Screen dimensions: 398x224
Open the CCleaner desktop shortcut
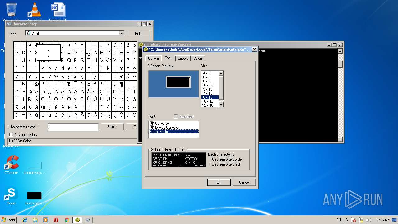[11, 165]
